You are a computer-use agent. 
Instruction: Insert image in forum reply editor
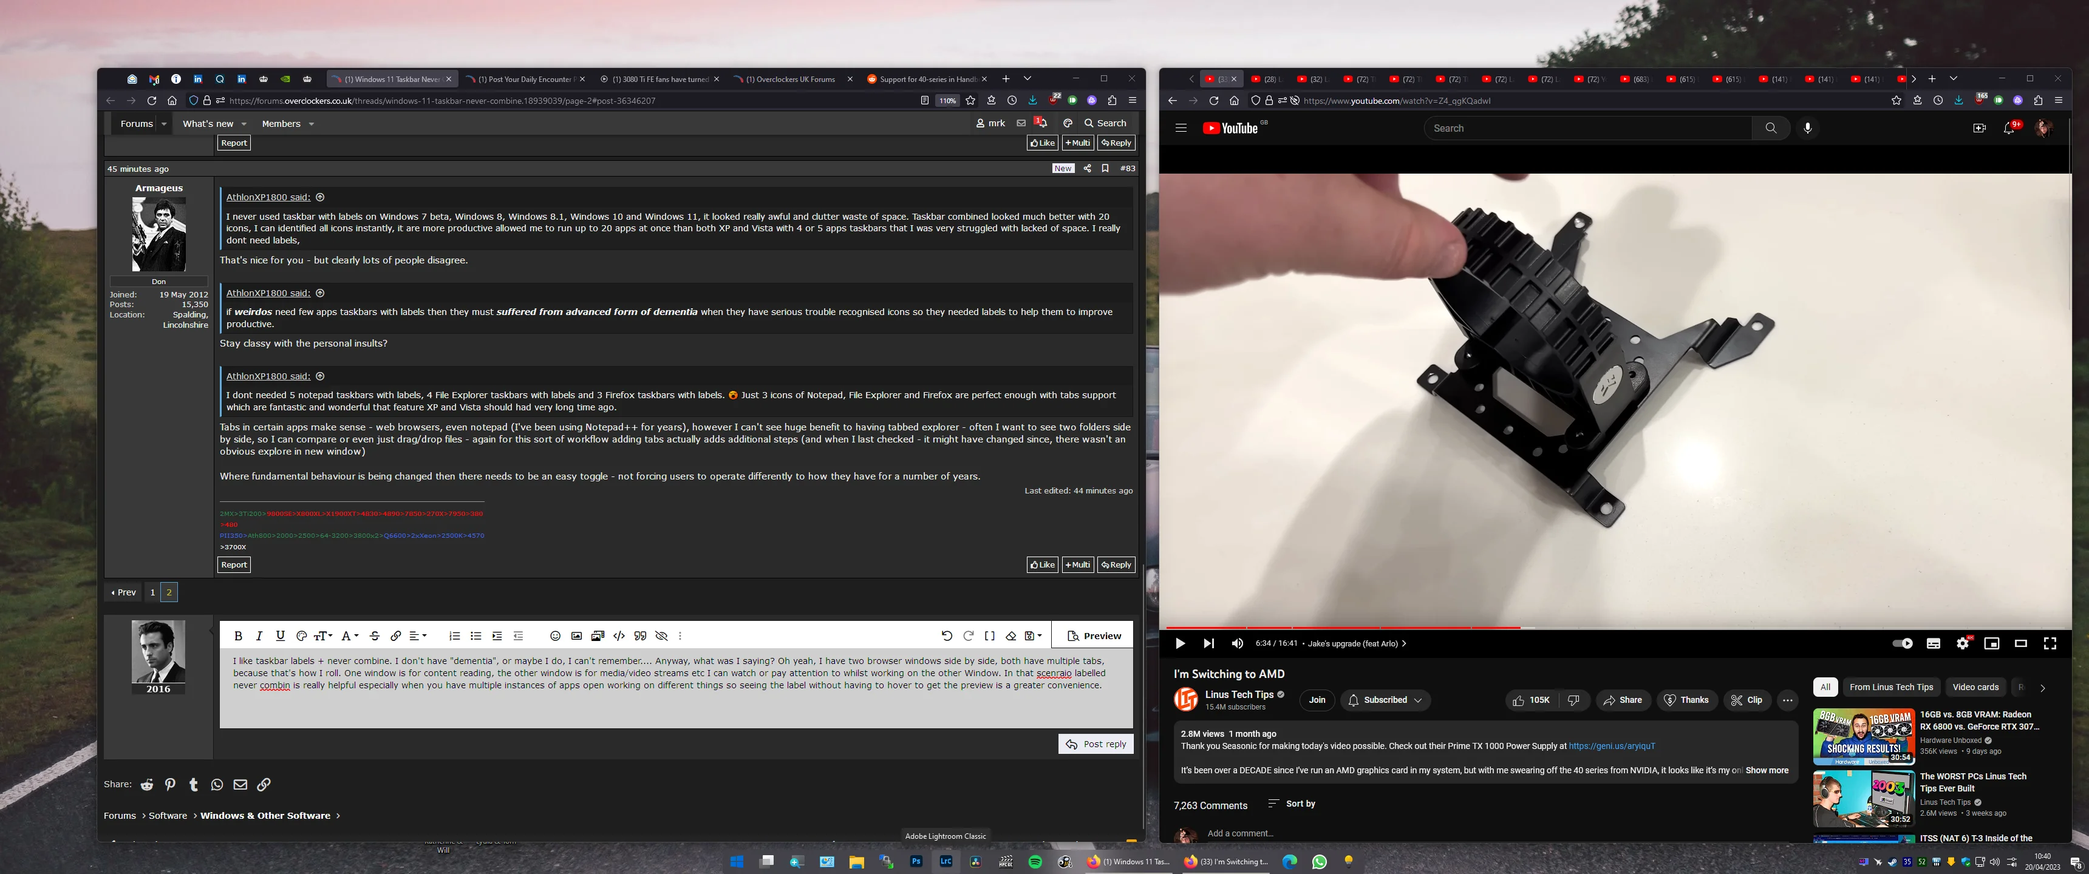576,635
